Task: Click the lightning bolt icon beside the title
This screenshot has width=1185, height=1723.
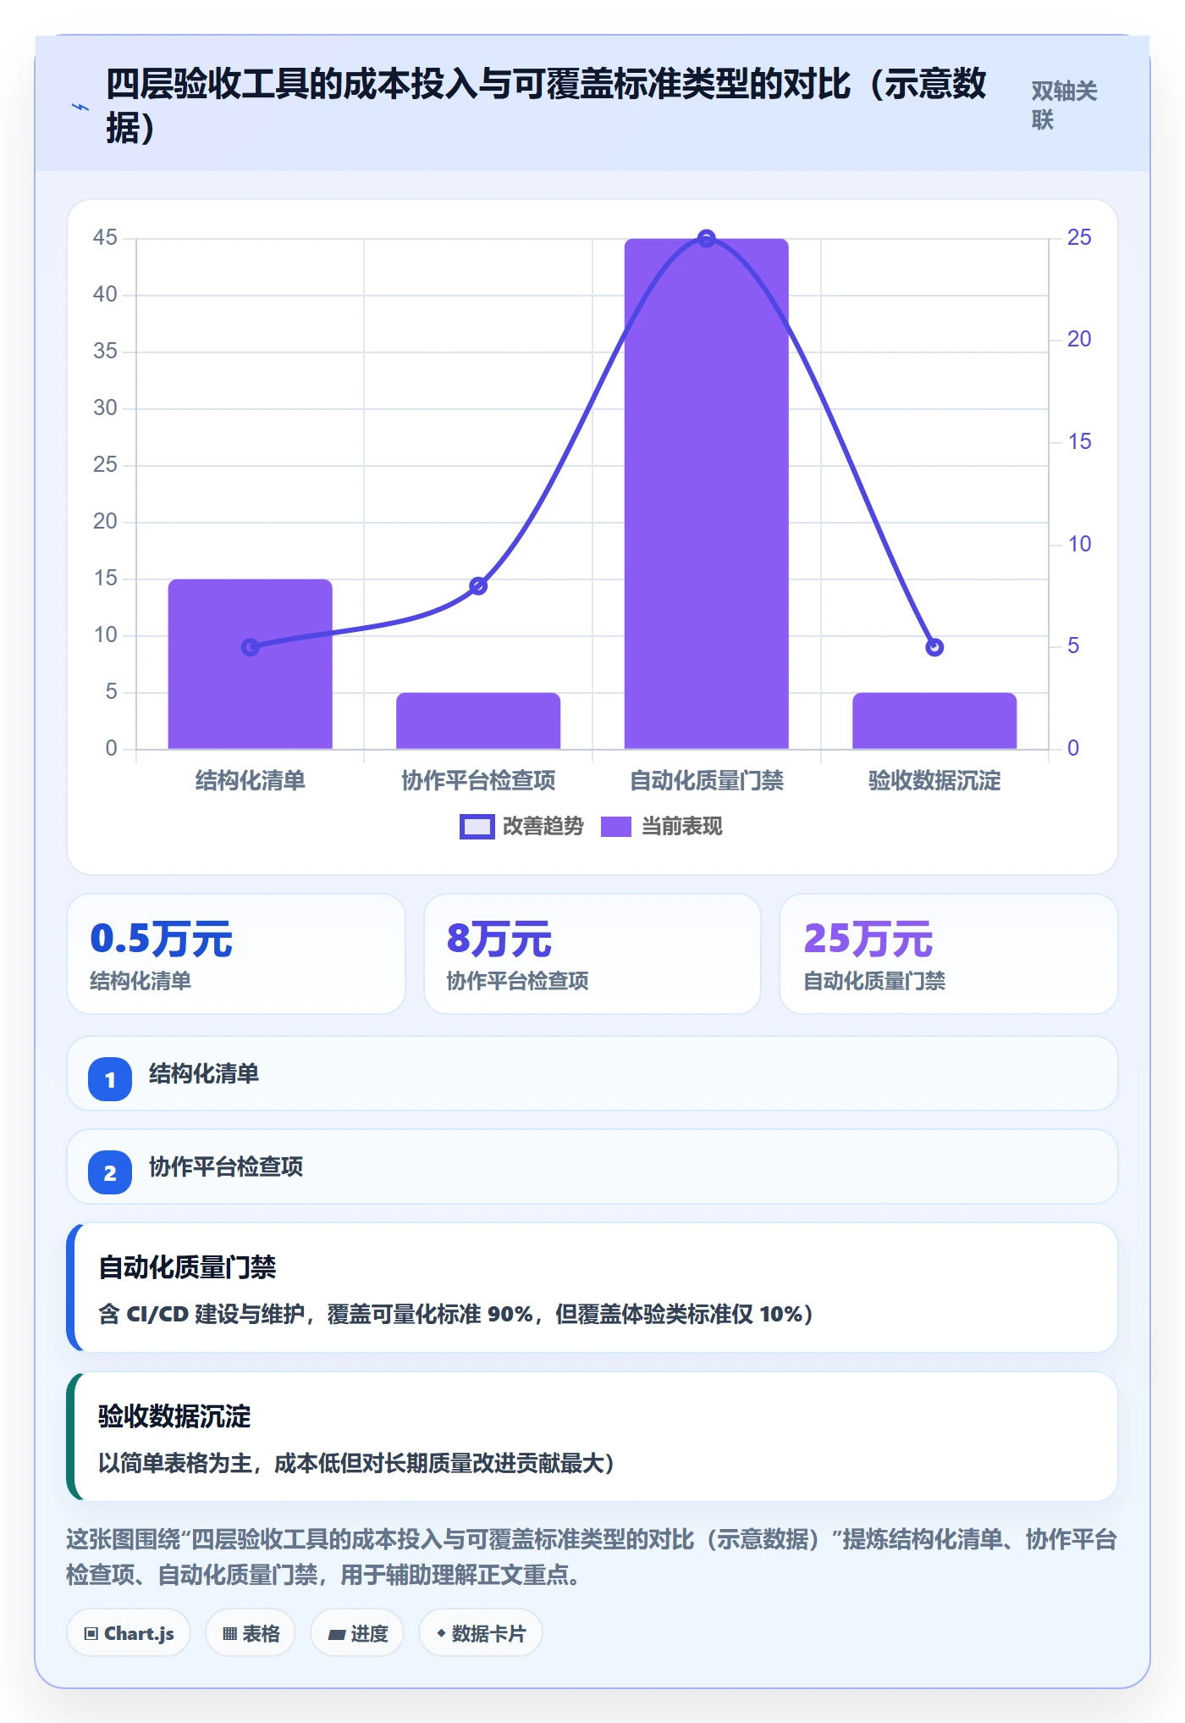Action: click(80, 107)
